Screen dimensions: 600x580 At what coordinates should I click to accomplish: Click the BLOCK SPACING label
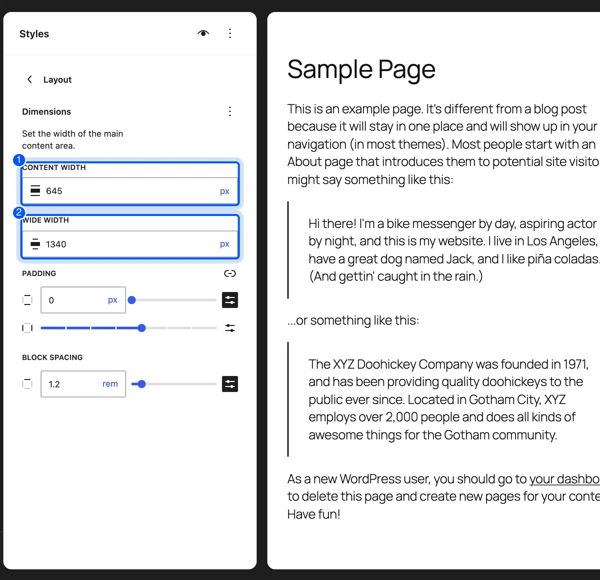pos(52,357)
